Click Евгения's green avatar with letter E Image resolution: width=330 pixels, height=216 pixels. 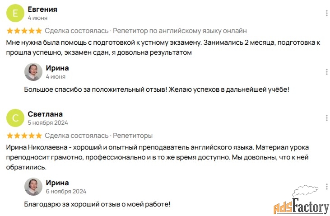(x=15, y=13)
